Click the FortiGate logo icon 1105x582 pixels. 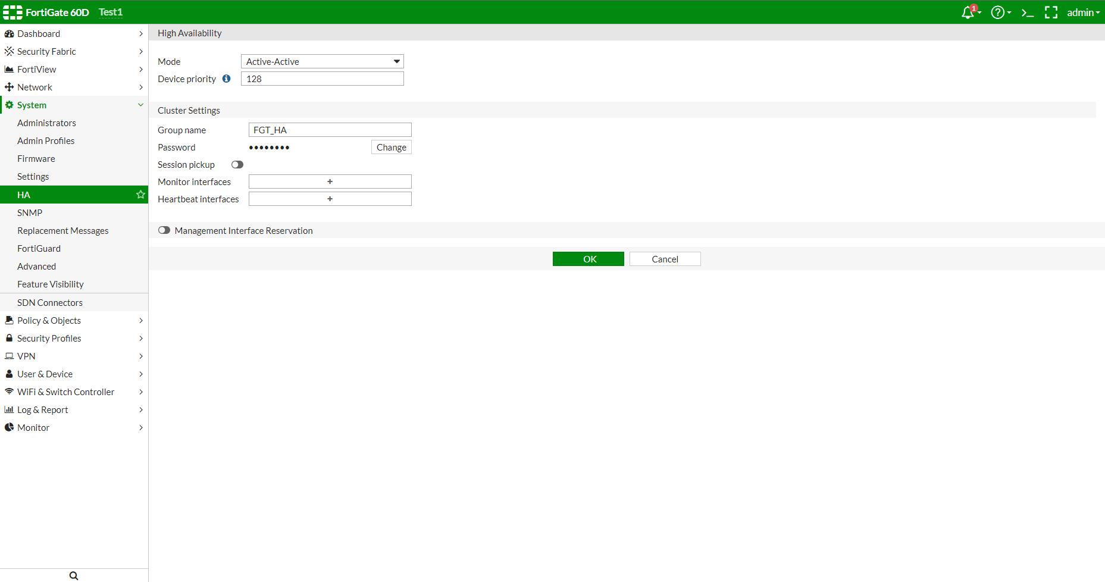(x=12, y=12)
